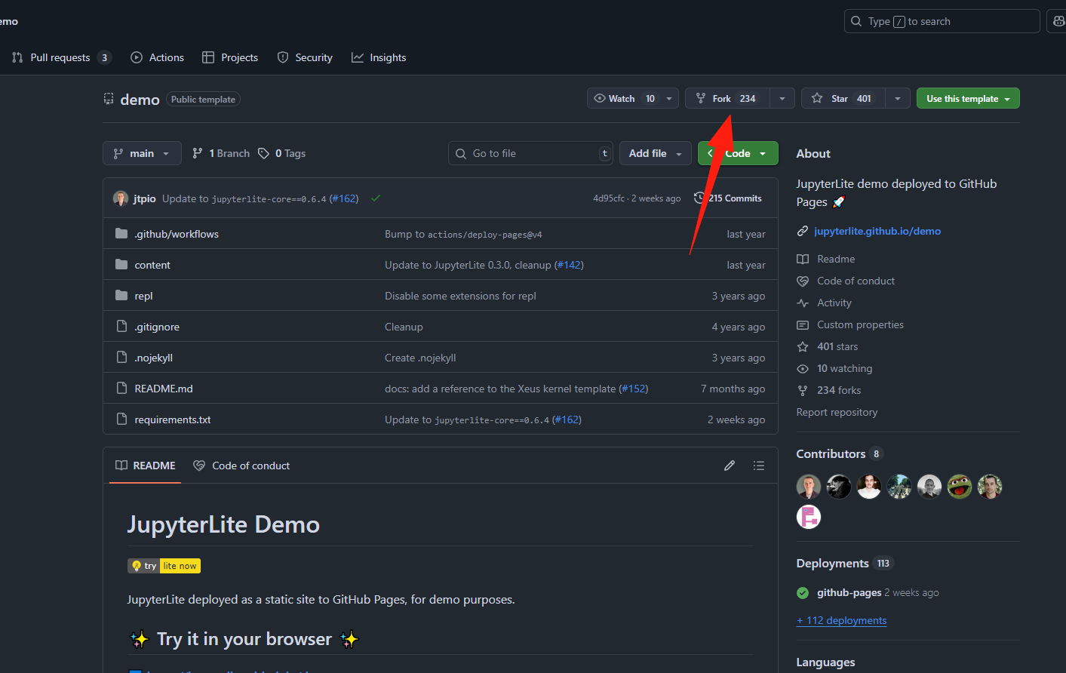The image size is (1066, 673).
Task: Click the 'try lite now' badge
Action: [x=164, y=566]
